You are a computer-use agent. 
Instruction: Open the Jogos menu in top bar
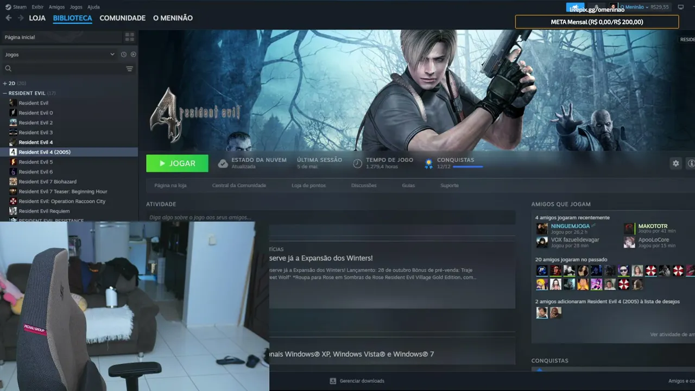(76, 7)
